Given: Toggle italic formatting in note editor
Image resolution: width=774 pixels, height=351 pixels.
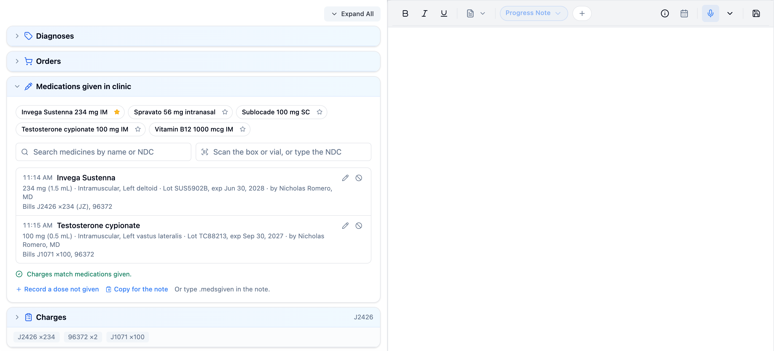Looking at the screenshot, I should coord(424,13).
